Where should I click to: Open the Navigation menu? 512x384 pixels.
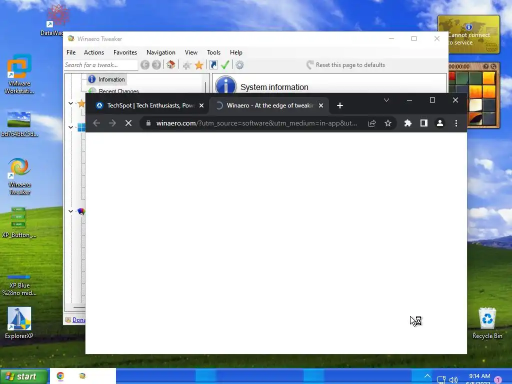tap(160, 52)
